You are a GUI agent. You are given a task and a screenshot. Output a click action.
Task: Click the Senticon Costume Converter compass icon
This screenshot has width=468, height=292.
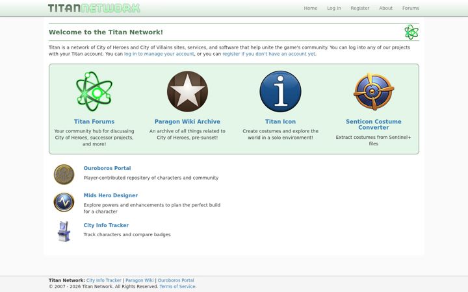373,91
